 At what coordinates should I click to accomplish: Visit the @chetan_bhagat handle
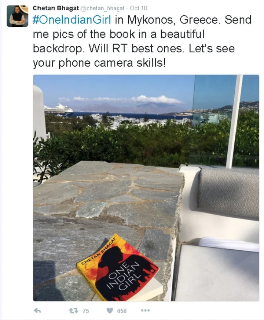102,8
